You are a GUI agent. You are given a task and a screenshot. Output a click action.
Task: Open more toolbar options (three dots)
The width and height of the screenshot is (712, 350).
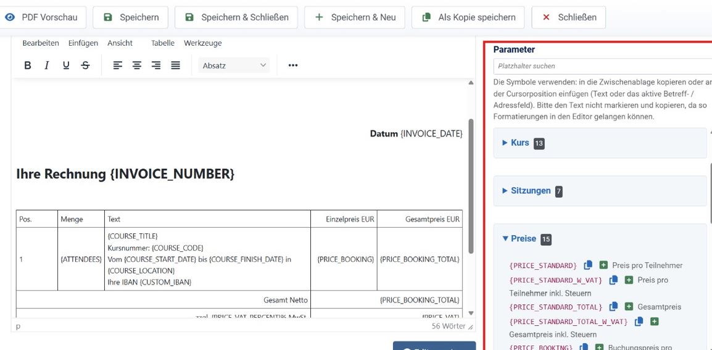tap(293, 65)
